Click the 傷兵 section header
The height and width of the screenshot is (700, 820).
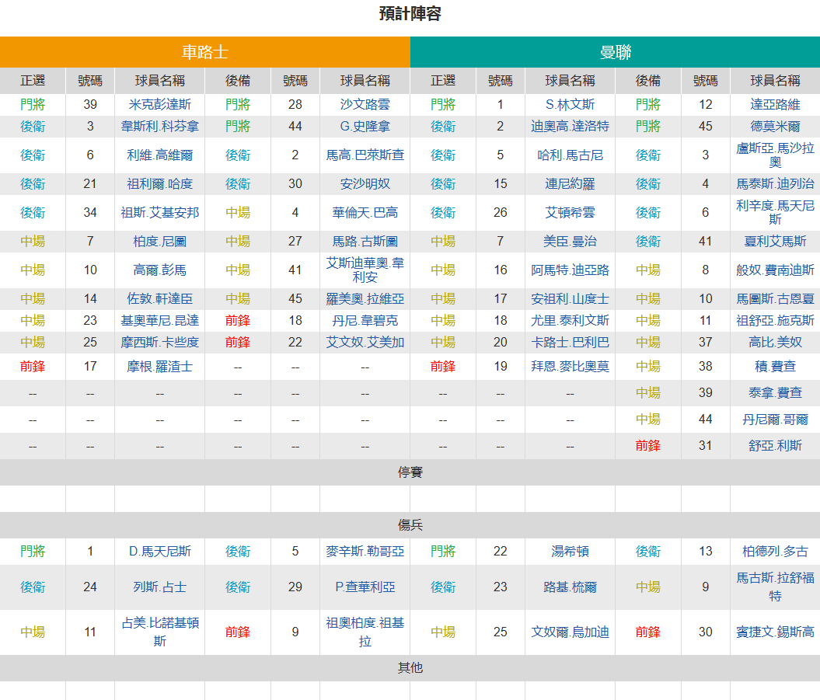tap(410, 525)
